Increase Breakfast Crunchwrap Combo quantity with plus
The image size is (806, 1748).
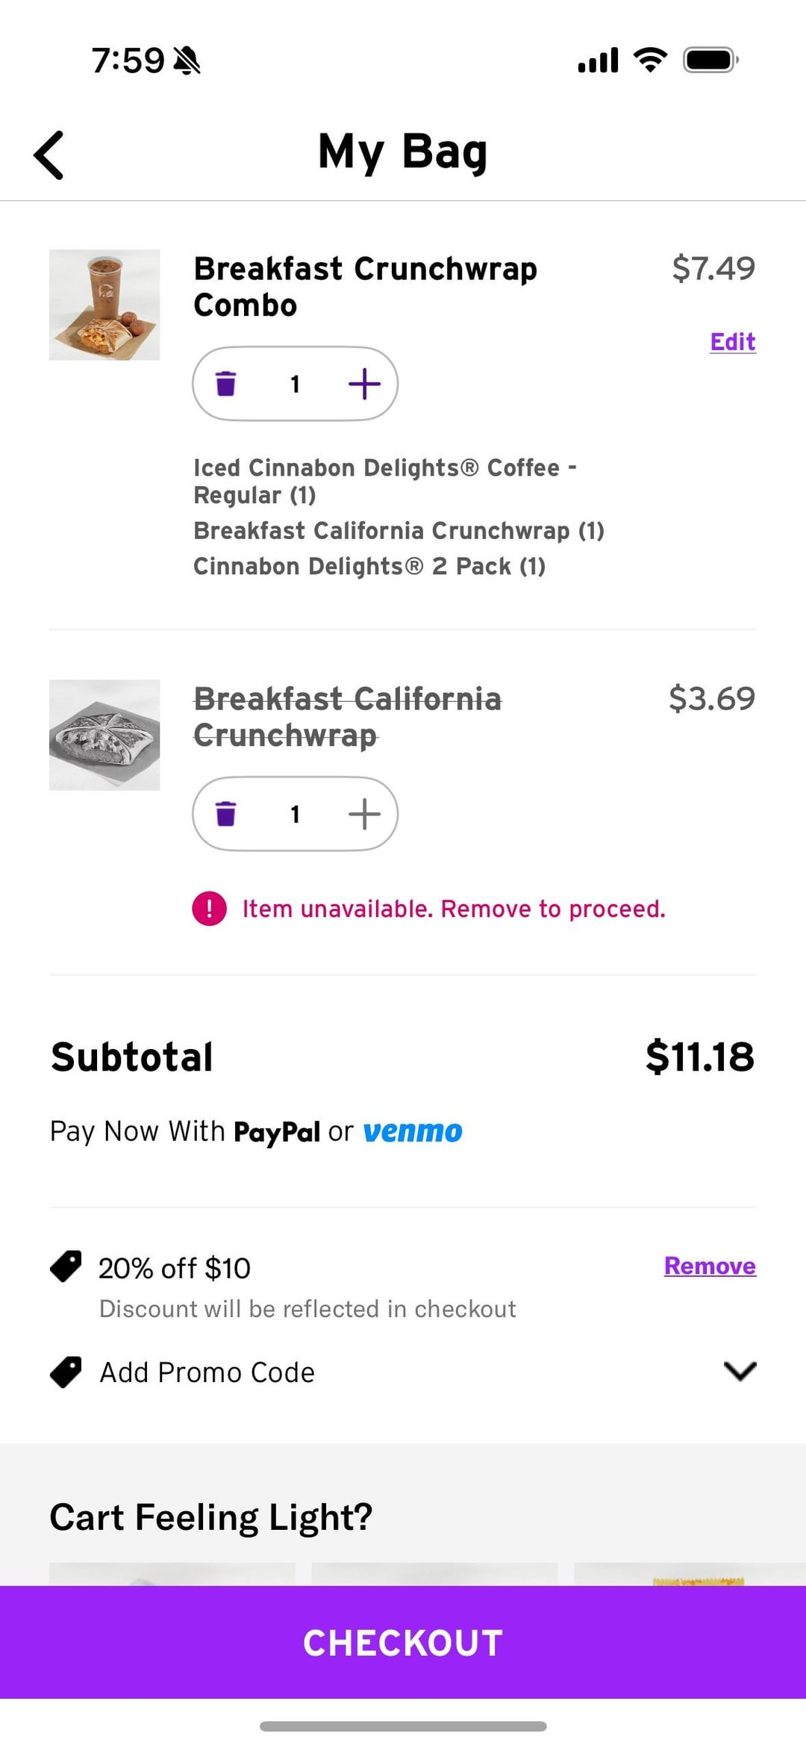[364, 384]
